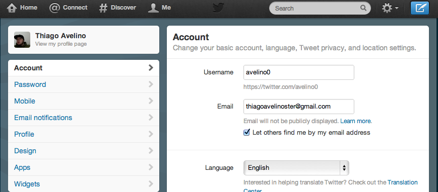Image resolution: width=438 pixels, height=192 pixels.
Task: Open the Language dropdown showing English
Action: click(296, 168)
